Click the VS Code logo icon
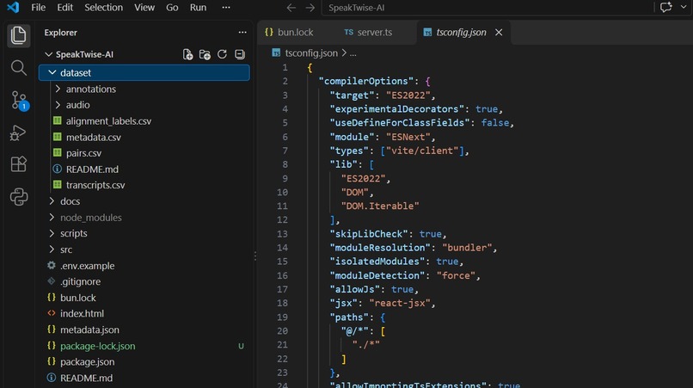 13,8
